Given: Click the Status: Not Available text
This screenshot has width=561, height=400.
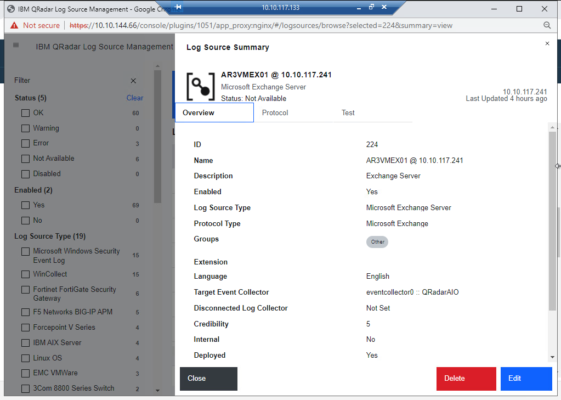Looking at the screenshot, I should (253, 98).
